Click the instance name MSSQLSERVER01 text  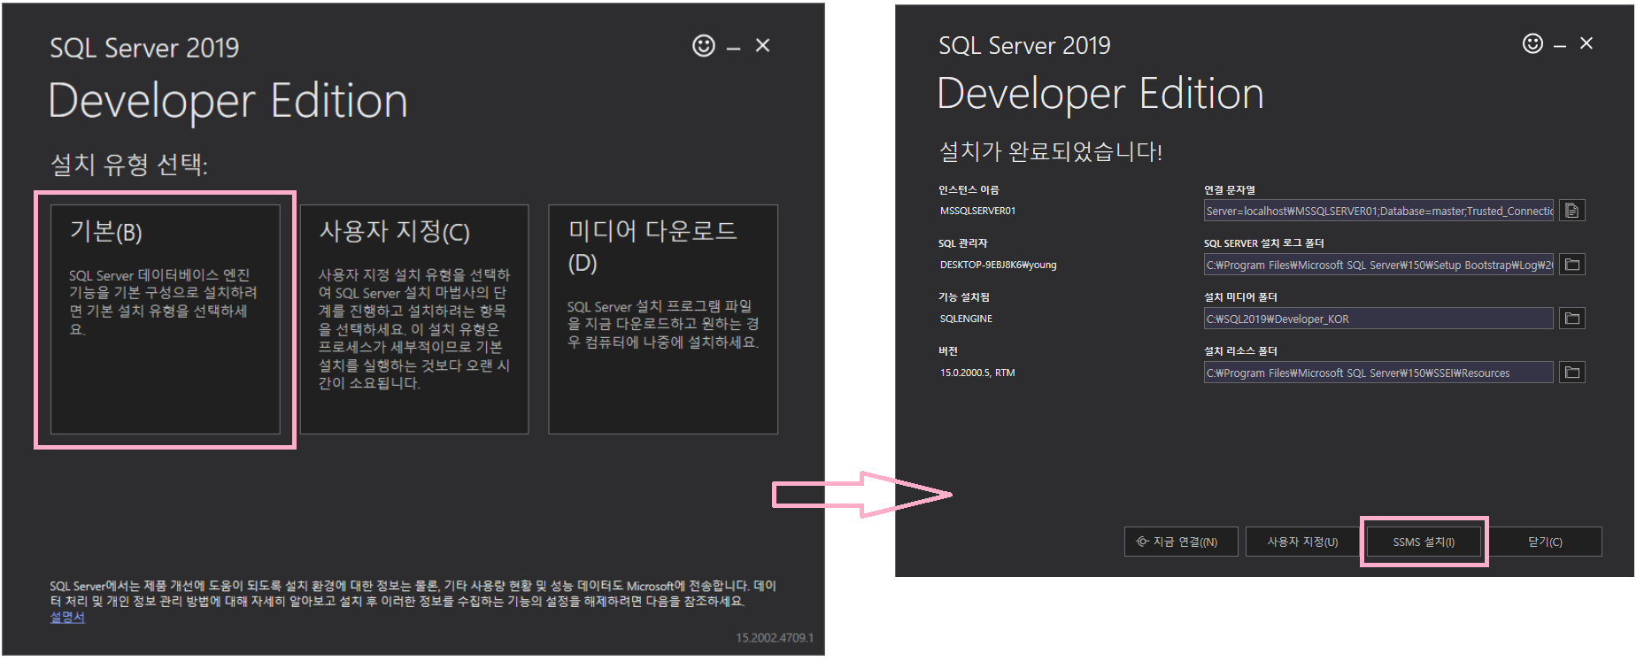(977, 211)
